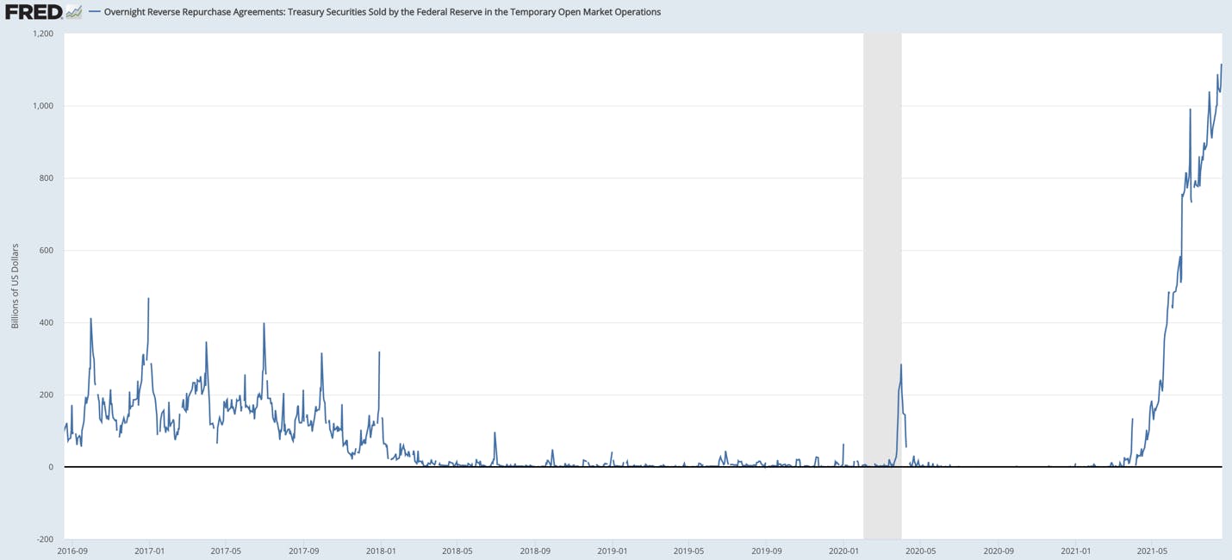Click the 2017-01 x-axis date label

point(149,550)
